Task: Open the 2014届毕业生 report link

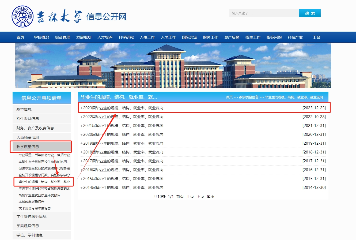Action: point(123,187)
